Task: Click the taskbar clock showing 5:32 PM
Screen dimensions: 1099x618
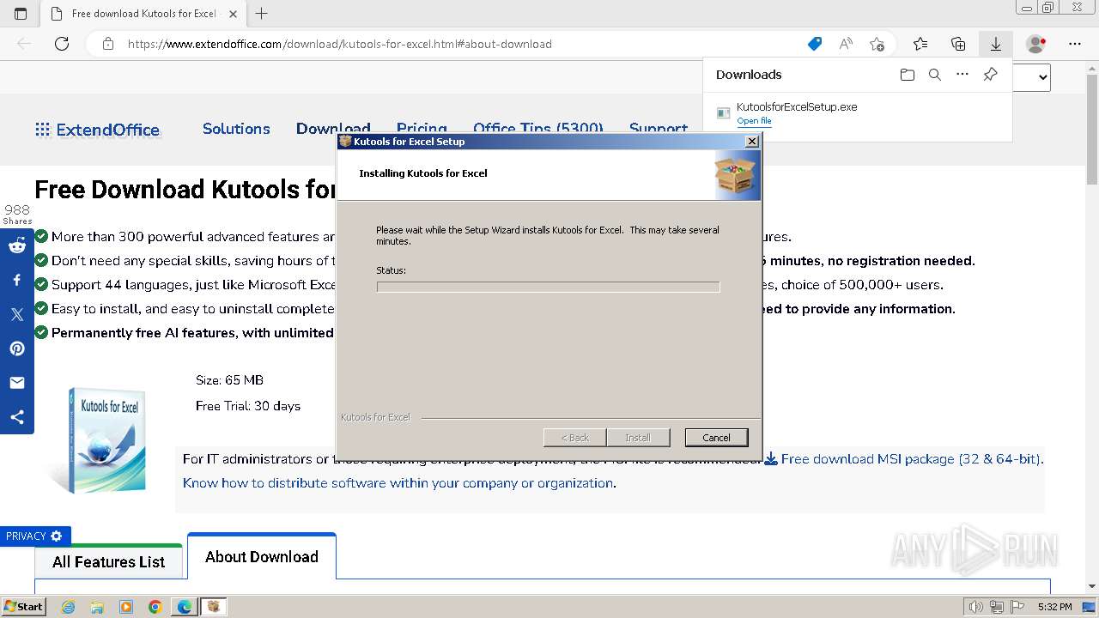Action: pos(1054,607)
